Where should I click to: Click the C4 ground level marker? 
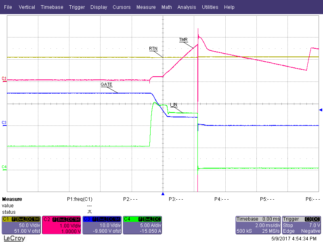4,167
